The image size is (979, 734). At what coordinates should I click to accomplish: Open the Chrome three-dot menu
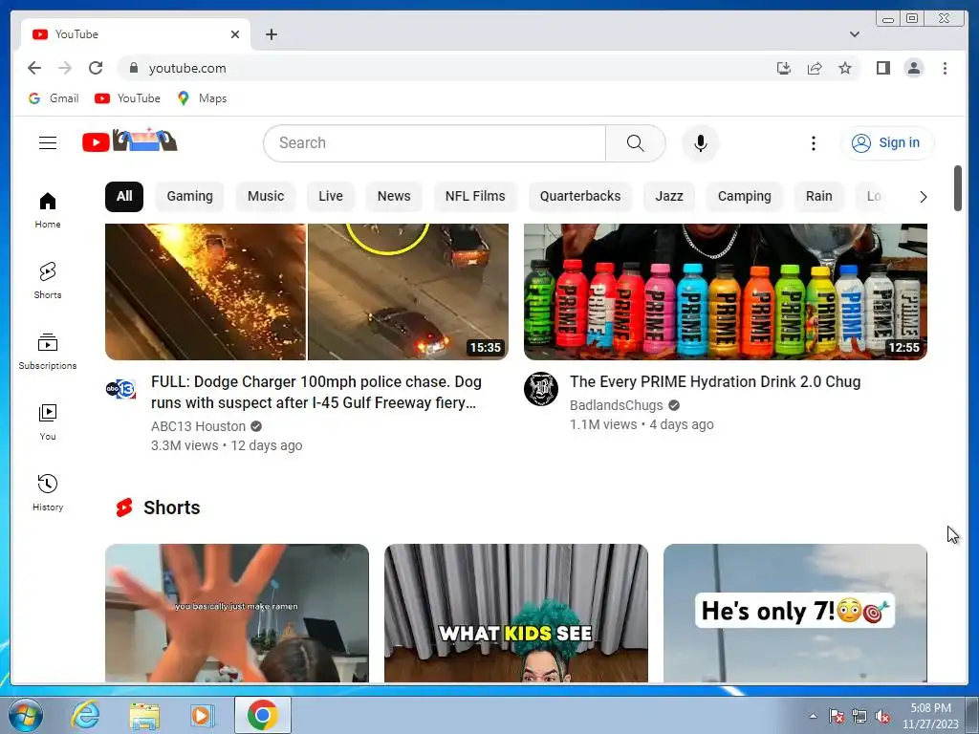point(945,68)
